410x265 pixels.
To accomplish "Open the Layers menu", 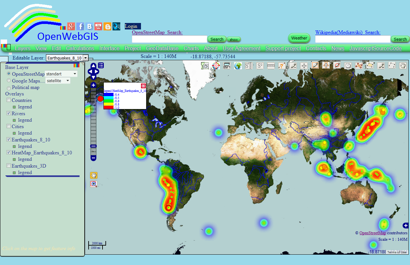I will pos(23,48).
